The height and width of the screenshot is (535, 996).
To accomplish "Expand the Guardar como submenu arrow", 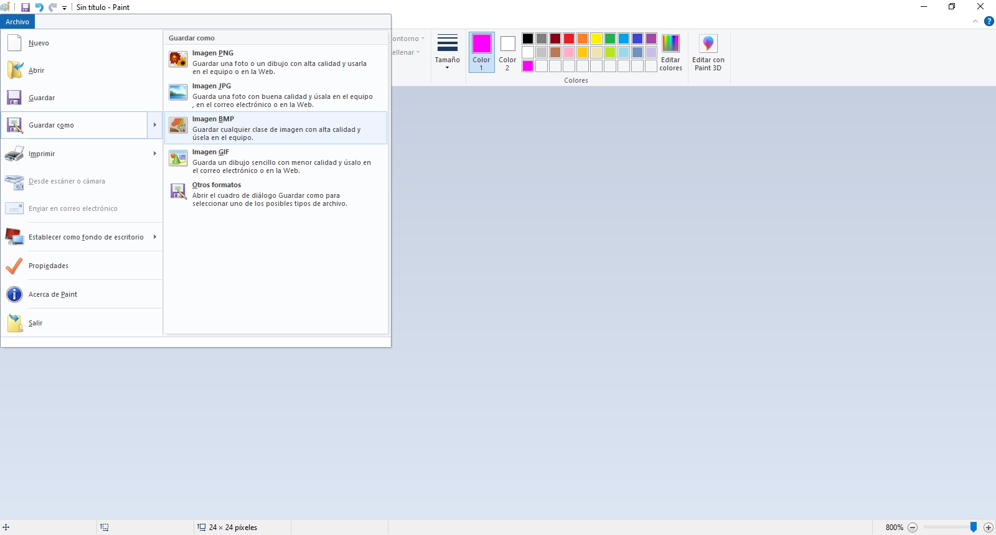I will tap(155, 125).
